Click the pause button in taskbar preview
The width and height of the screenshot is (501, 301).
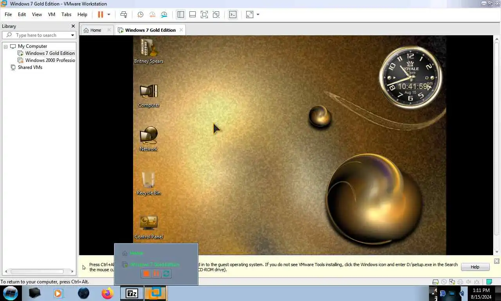[x=156, y=274]
